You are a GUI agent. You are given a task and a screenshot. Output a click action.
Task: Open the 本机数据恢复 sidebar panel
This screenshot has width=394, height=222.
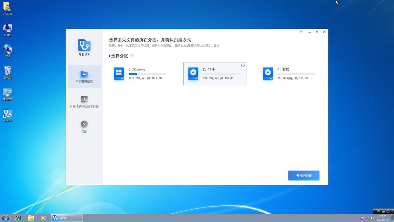pyautogui.click(x=84, y=76)
